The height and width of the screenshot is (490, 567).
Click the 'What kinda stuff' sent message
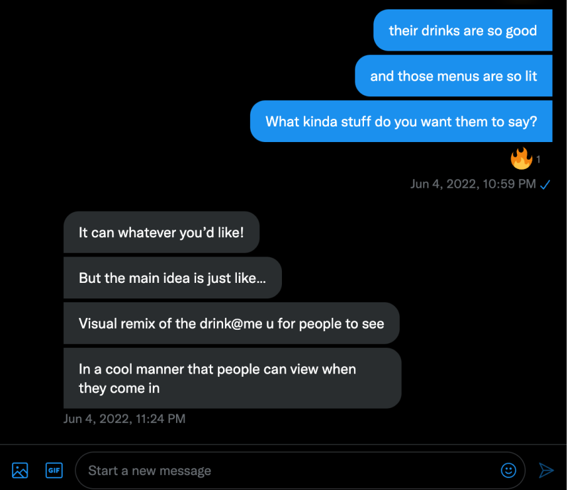pyautogui.click(x=401, y=121)
